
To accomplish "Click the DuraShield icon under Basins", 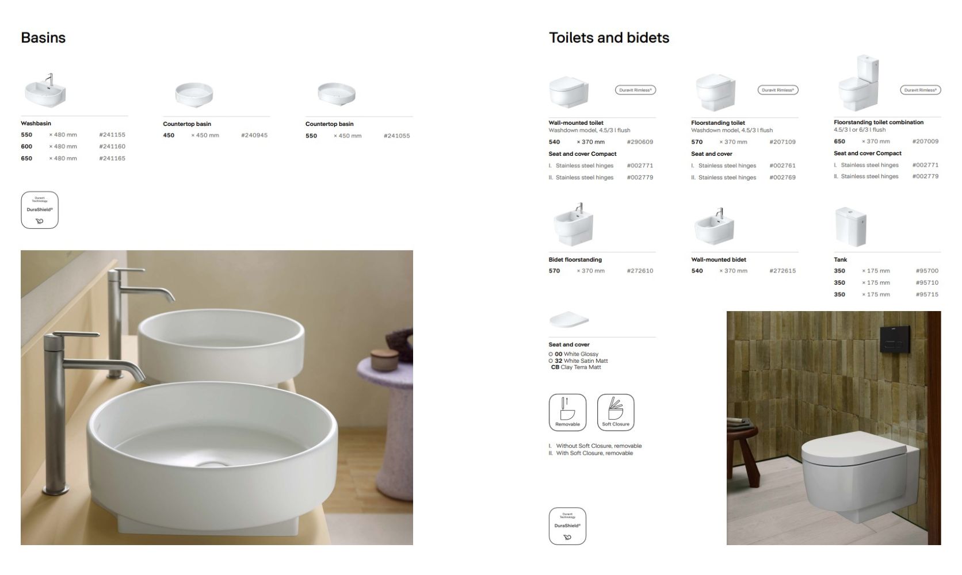I will point(40,210).
